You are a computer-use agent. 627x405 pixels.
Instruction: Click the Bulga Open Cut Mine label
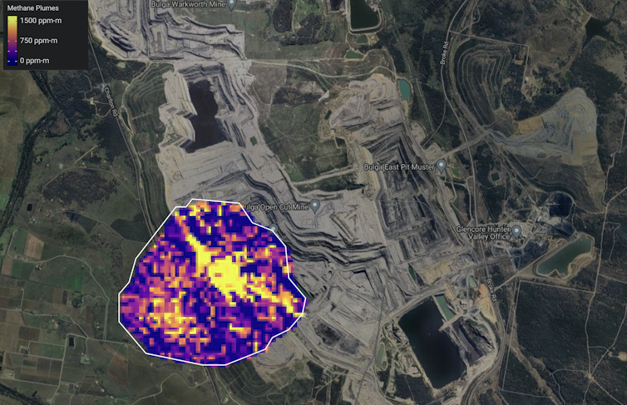[x=275, y=206]
